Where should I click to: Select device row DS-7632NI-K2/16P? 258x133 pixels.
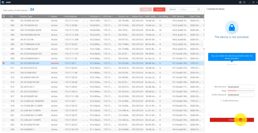click(103, 21)
